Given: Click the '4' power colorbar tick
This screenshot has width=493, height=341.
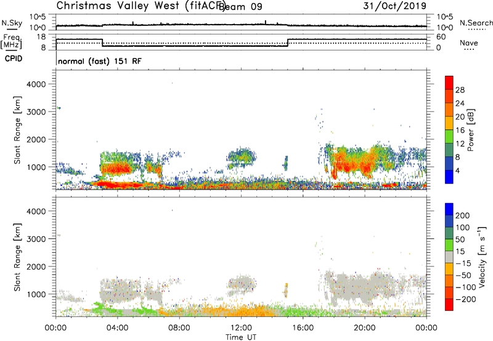Looking at the screenshot, I should (457, 170).
